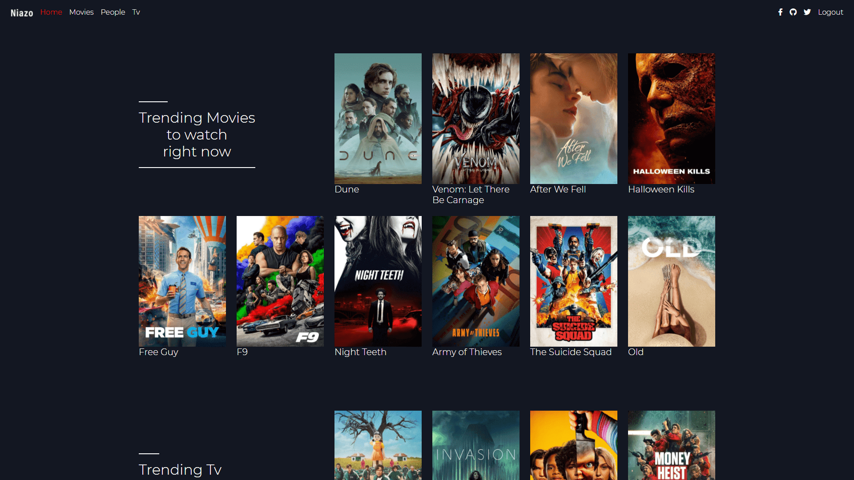Log out using the Logout link
Image resolution: width=854 pixels, height=480 pixels.
(x=830, y=12)
